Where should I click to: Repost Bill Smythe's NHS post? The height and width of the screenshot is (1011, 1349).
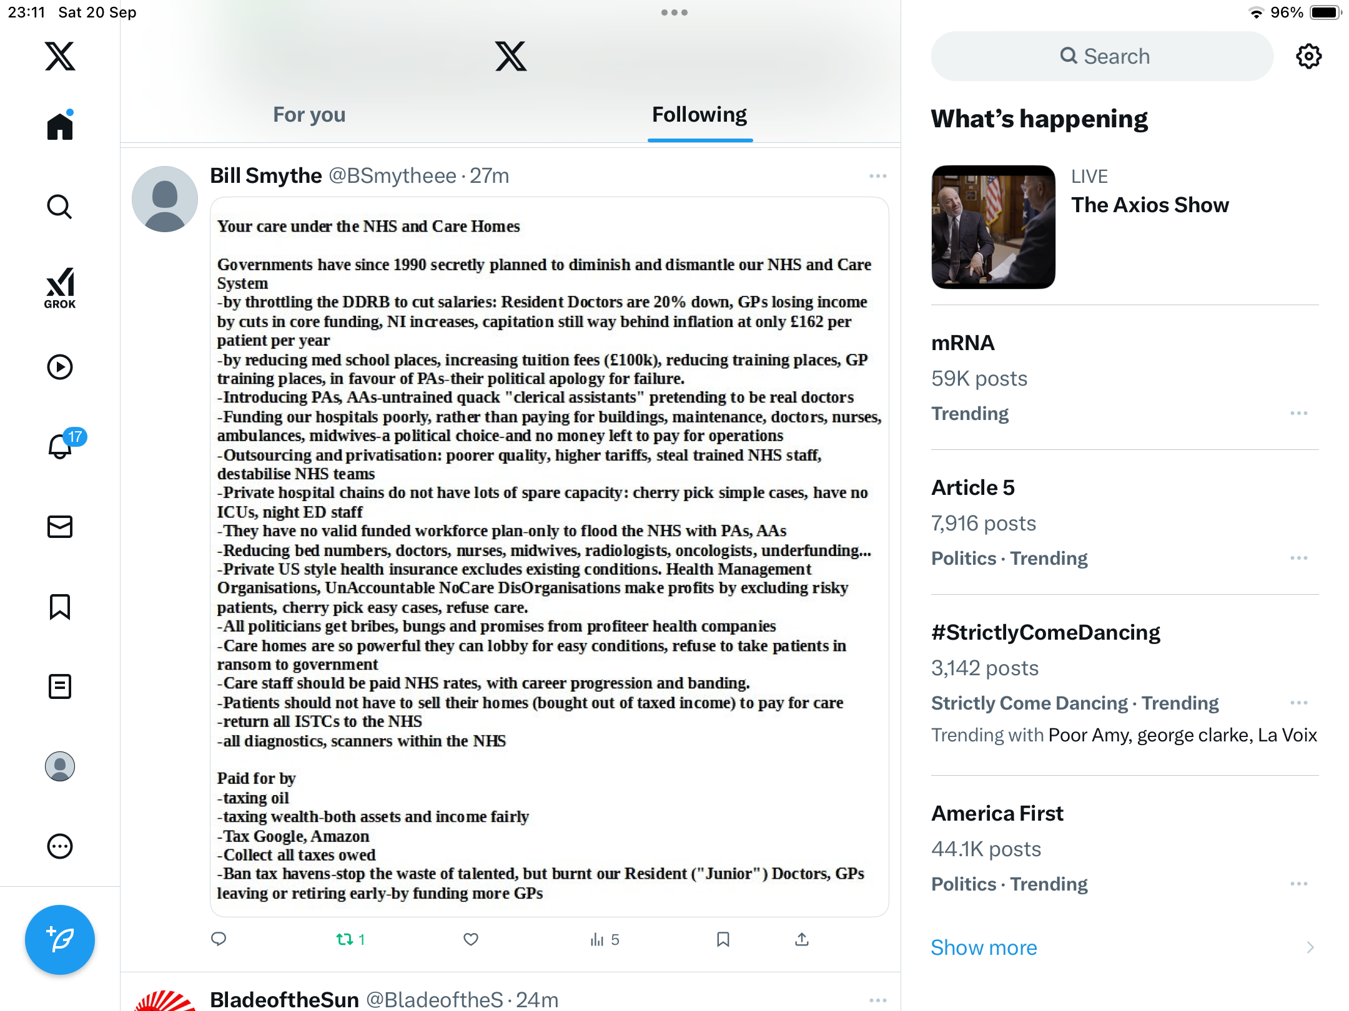tap(350, 939)
